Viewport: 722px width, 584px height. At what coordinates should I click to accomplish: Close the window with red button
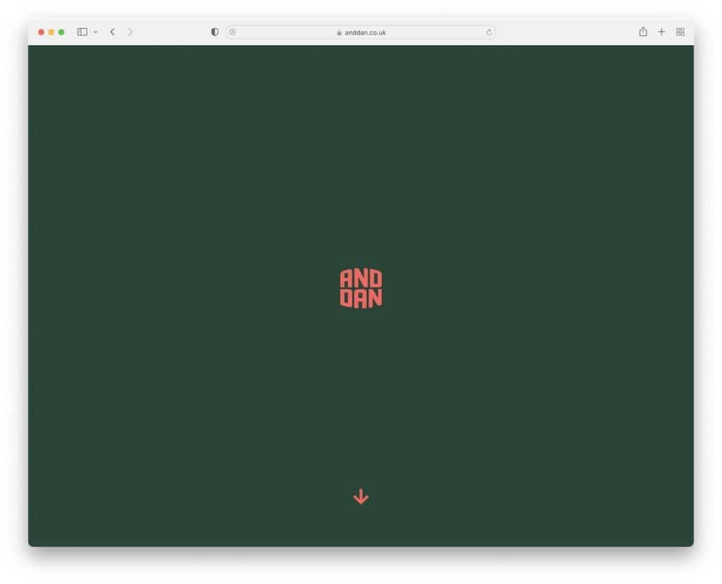coord(41,32)
